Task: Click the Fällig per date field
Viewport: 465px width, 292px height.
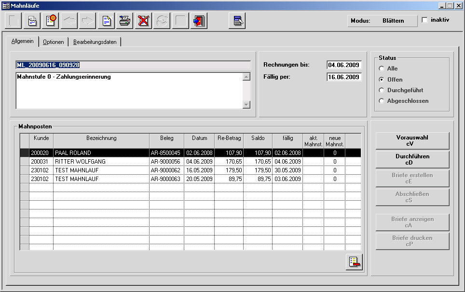Action: pos(343,77)
